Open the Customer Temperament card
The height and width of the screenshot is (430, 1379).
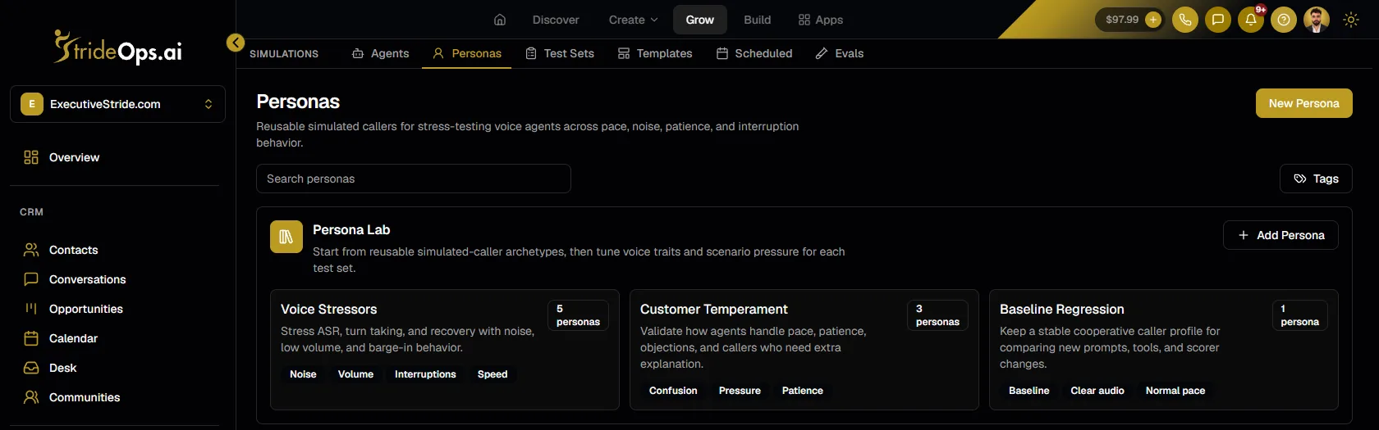tap(804, 350)
